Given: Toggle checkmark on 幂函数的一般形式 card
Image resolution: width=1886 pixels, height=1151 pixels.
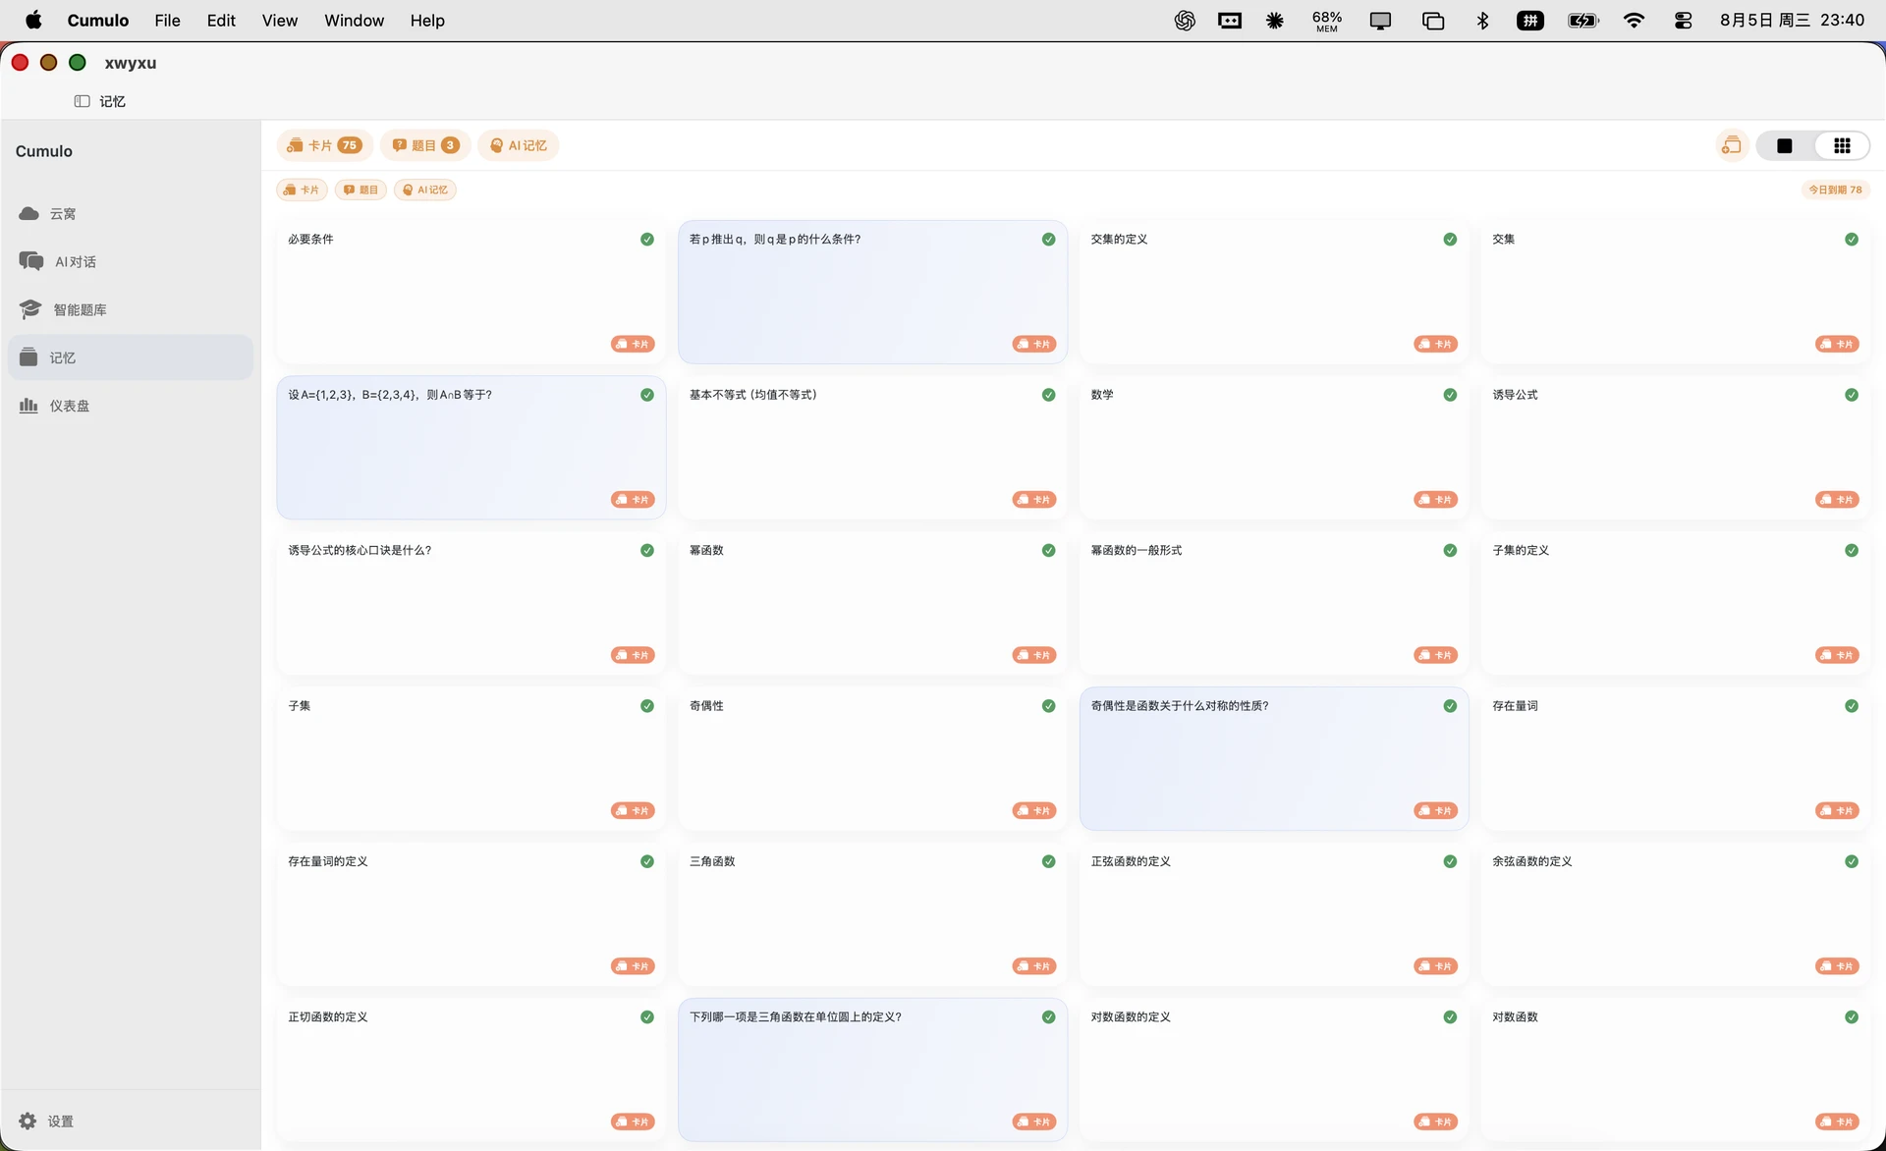Looking at the screenshot, I should (1450, 550).
